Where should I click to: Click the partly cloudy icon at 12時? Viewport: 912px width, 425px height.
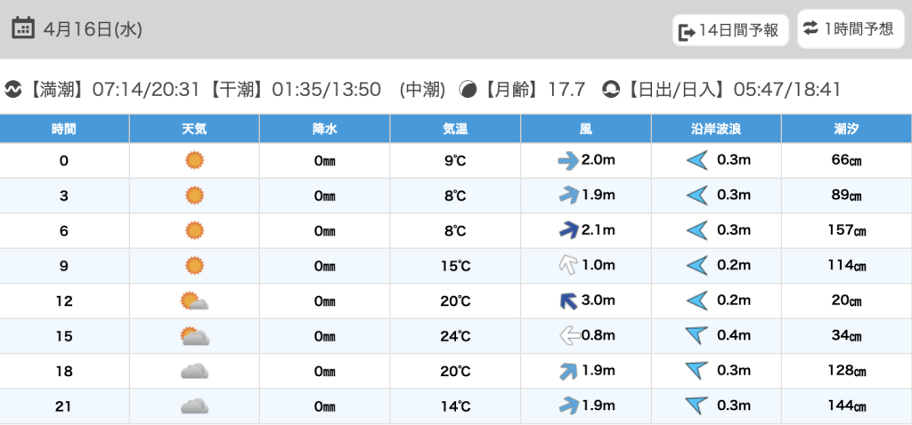(194, 301)
